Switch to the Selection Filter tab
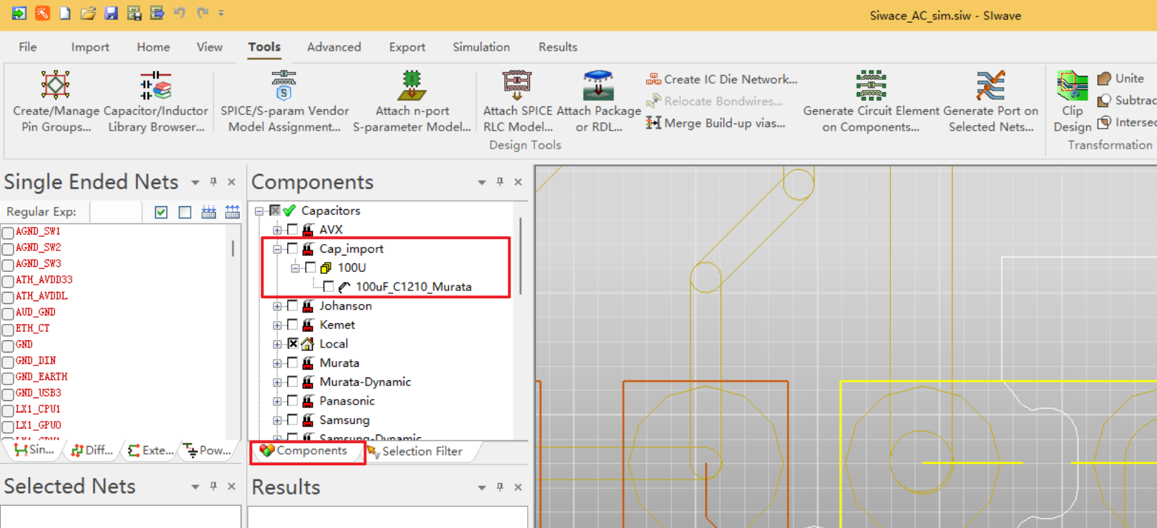This screenshot has width=1157, height=528. click(414, 452)
